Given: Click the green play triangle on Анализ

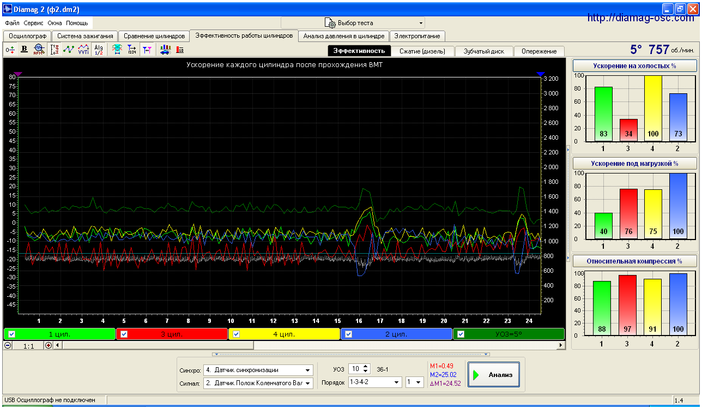Looking at the screenshot, I should coord(476,375).
